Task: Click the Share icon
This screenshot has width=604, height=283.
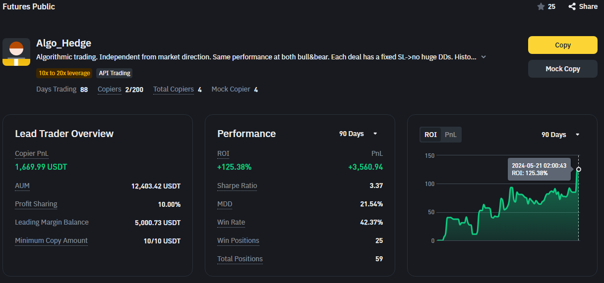Action: tap(572, 6)
